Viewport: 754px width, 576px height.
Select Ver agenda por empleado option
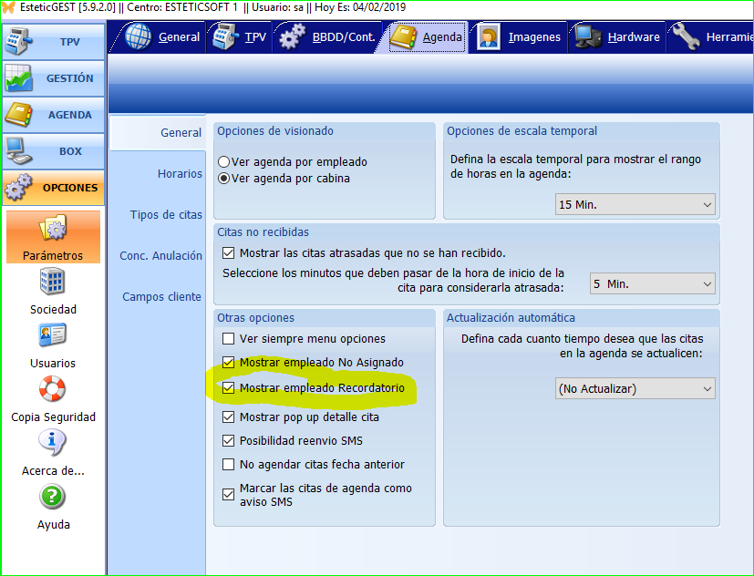(224, 162)
